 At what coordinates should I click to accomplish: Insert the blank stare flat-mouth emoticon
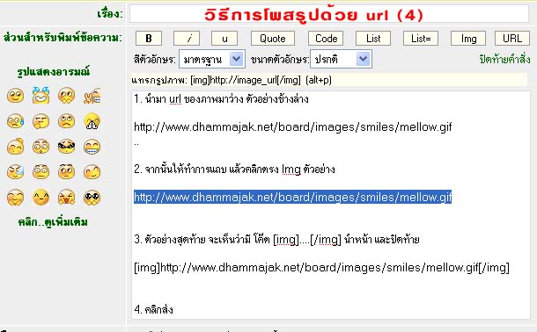[x=40, y=172]
